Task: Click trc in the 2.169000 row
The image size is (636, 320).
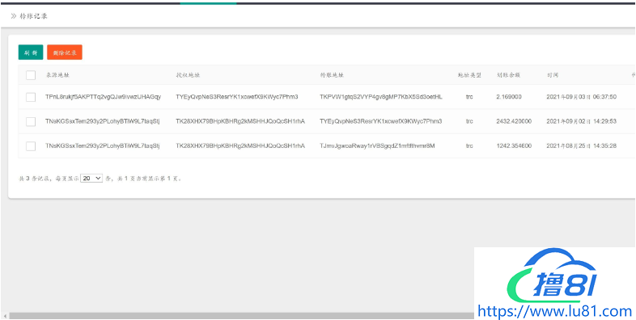Action: point(469,97)
